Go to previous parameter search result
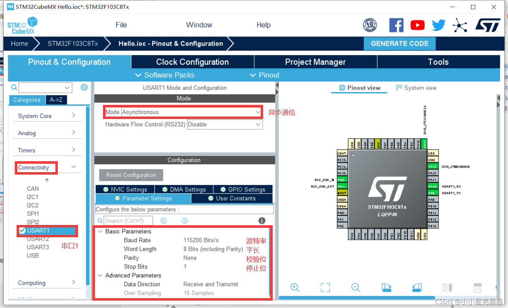This screenshot has height=308, width=508. point(163,221)
